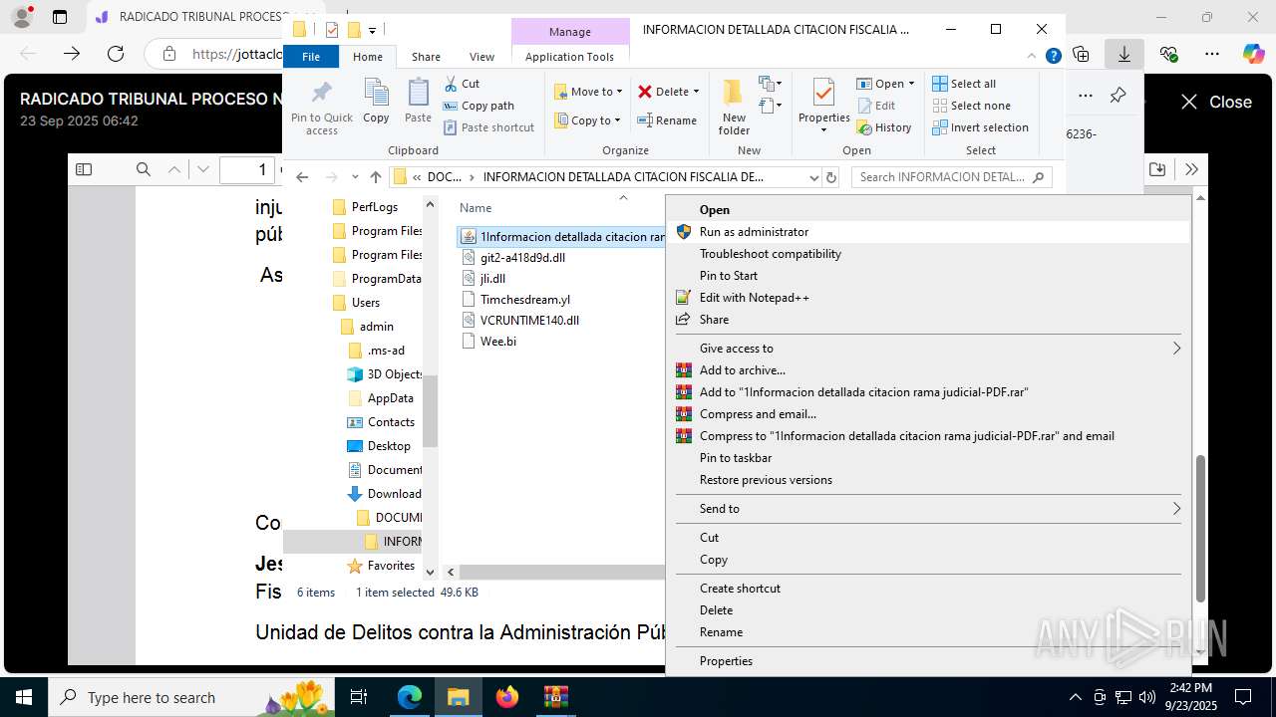Choose Pin to Start
The width and height of the screenshot is (1276, 717).
[x=928, y=276]
